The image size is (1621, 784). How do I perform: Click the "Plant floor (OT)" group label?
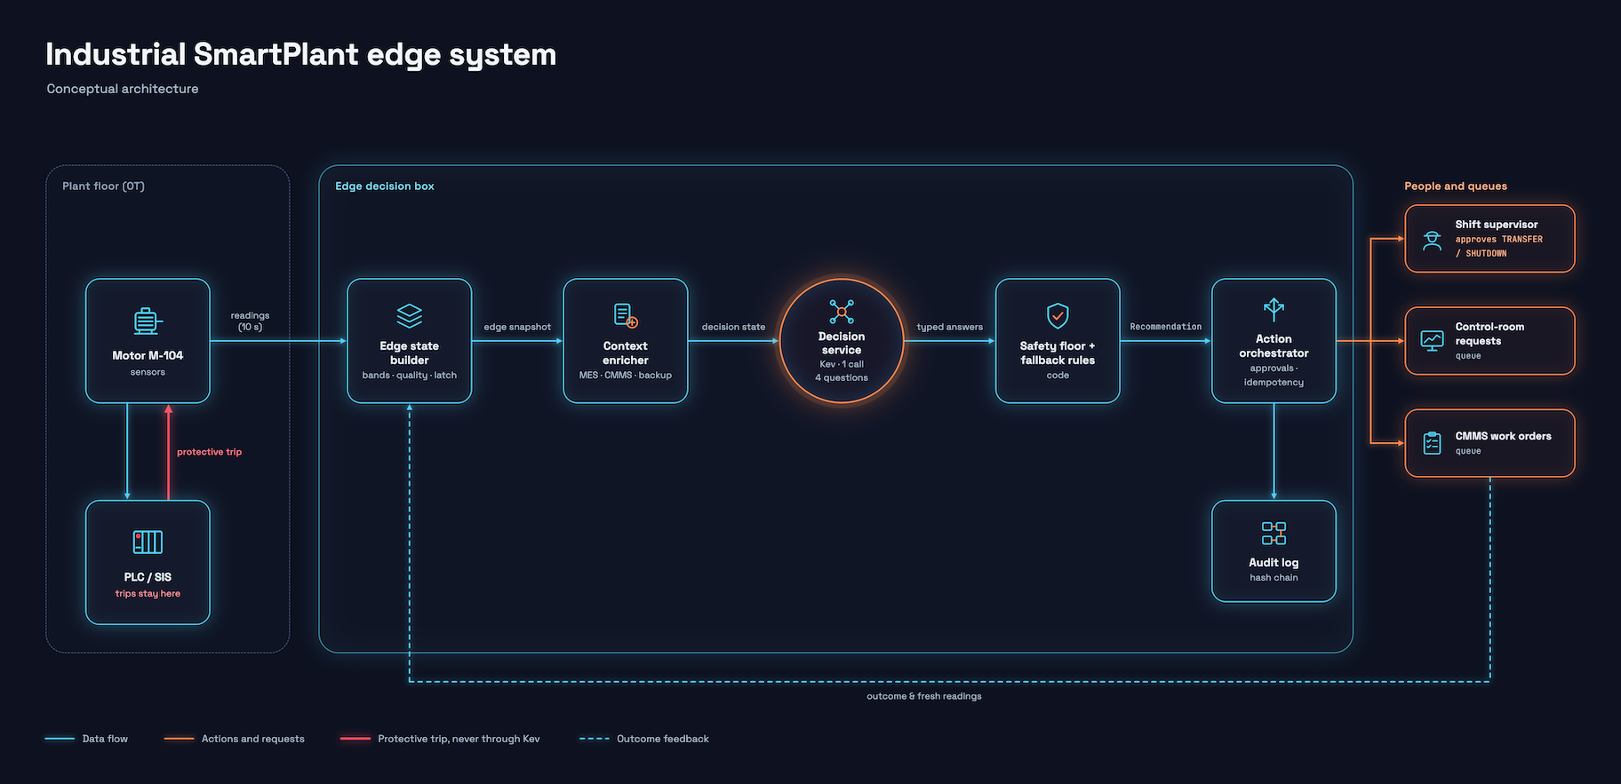click(103, 186)
